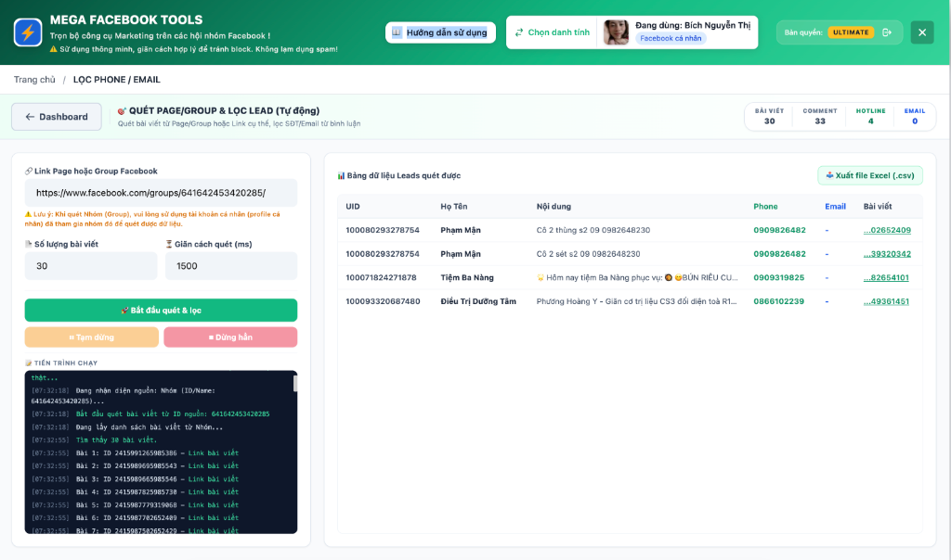The height and width of the screenshot is (560, 951).
Task: Open post link ...82654101
Action: [886, 277]
